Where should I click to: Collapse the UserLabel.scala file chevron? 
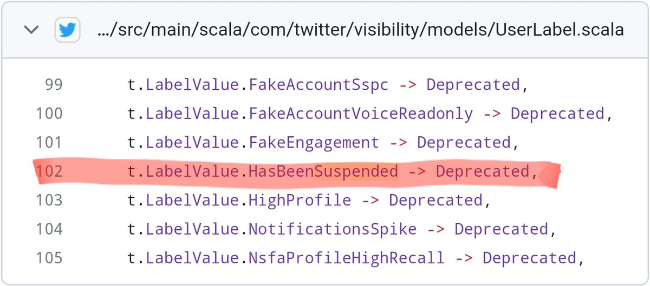tap(31, 30)
